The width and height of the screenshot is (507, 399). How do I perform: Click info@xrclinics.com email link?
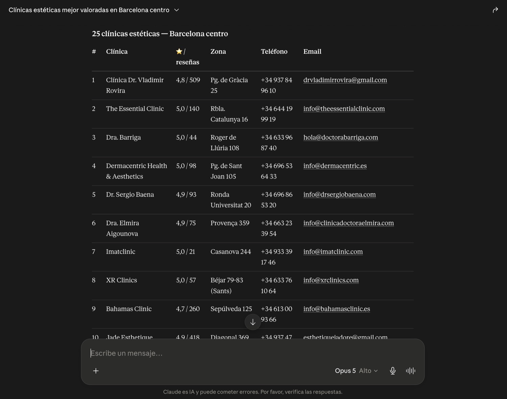[x=331, y=280]
